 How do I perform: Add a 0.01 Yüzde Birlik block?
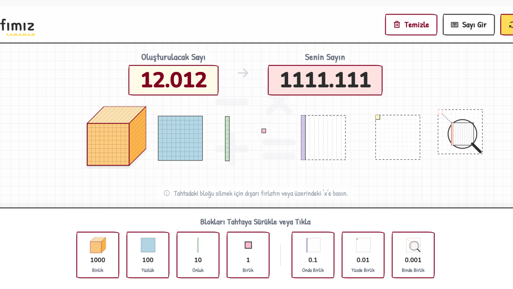click(x=363, y=255)
